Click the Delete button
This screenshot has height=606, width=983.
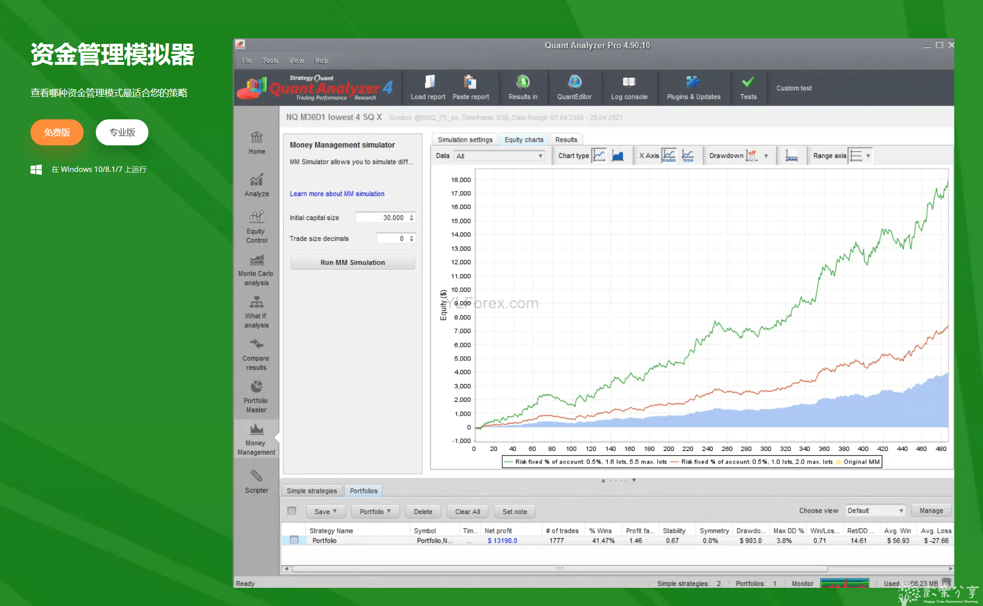pos(423,511)
